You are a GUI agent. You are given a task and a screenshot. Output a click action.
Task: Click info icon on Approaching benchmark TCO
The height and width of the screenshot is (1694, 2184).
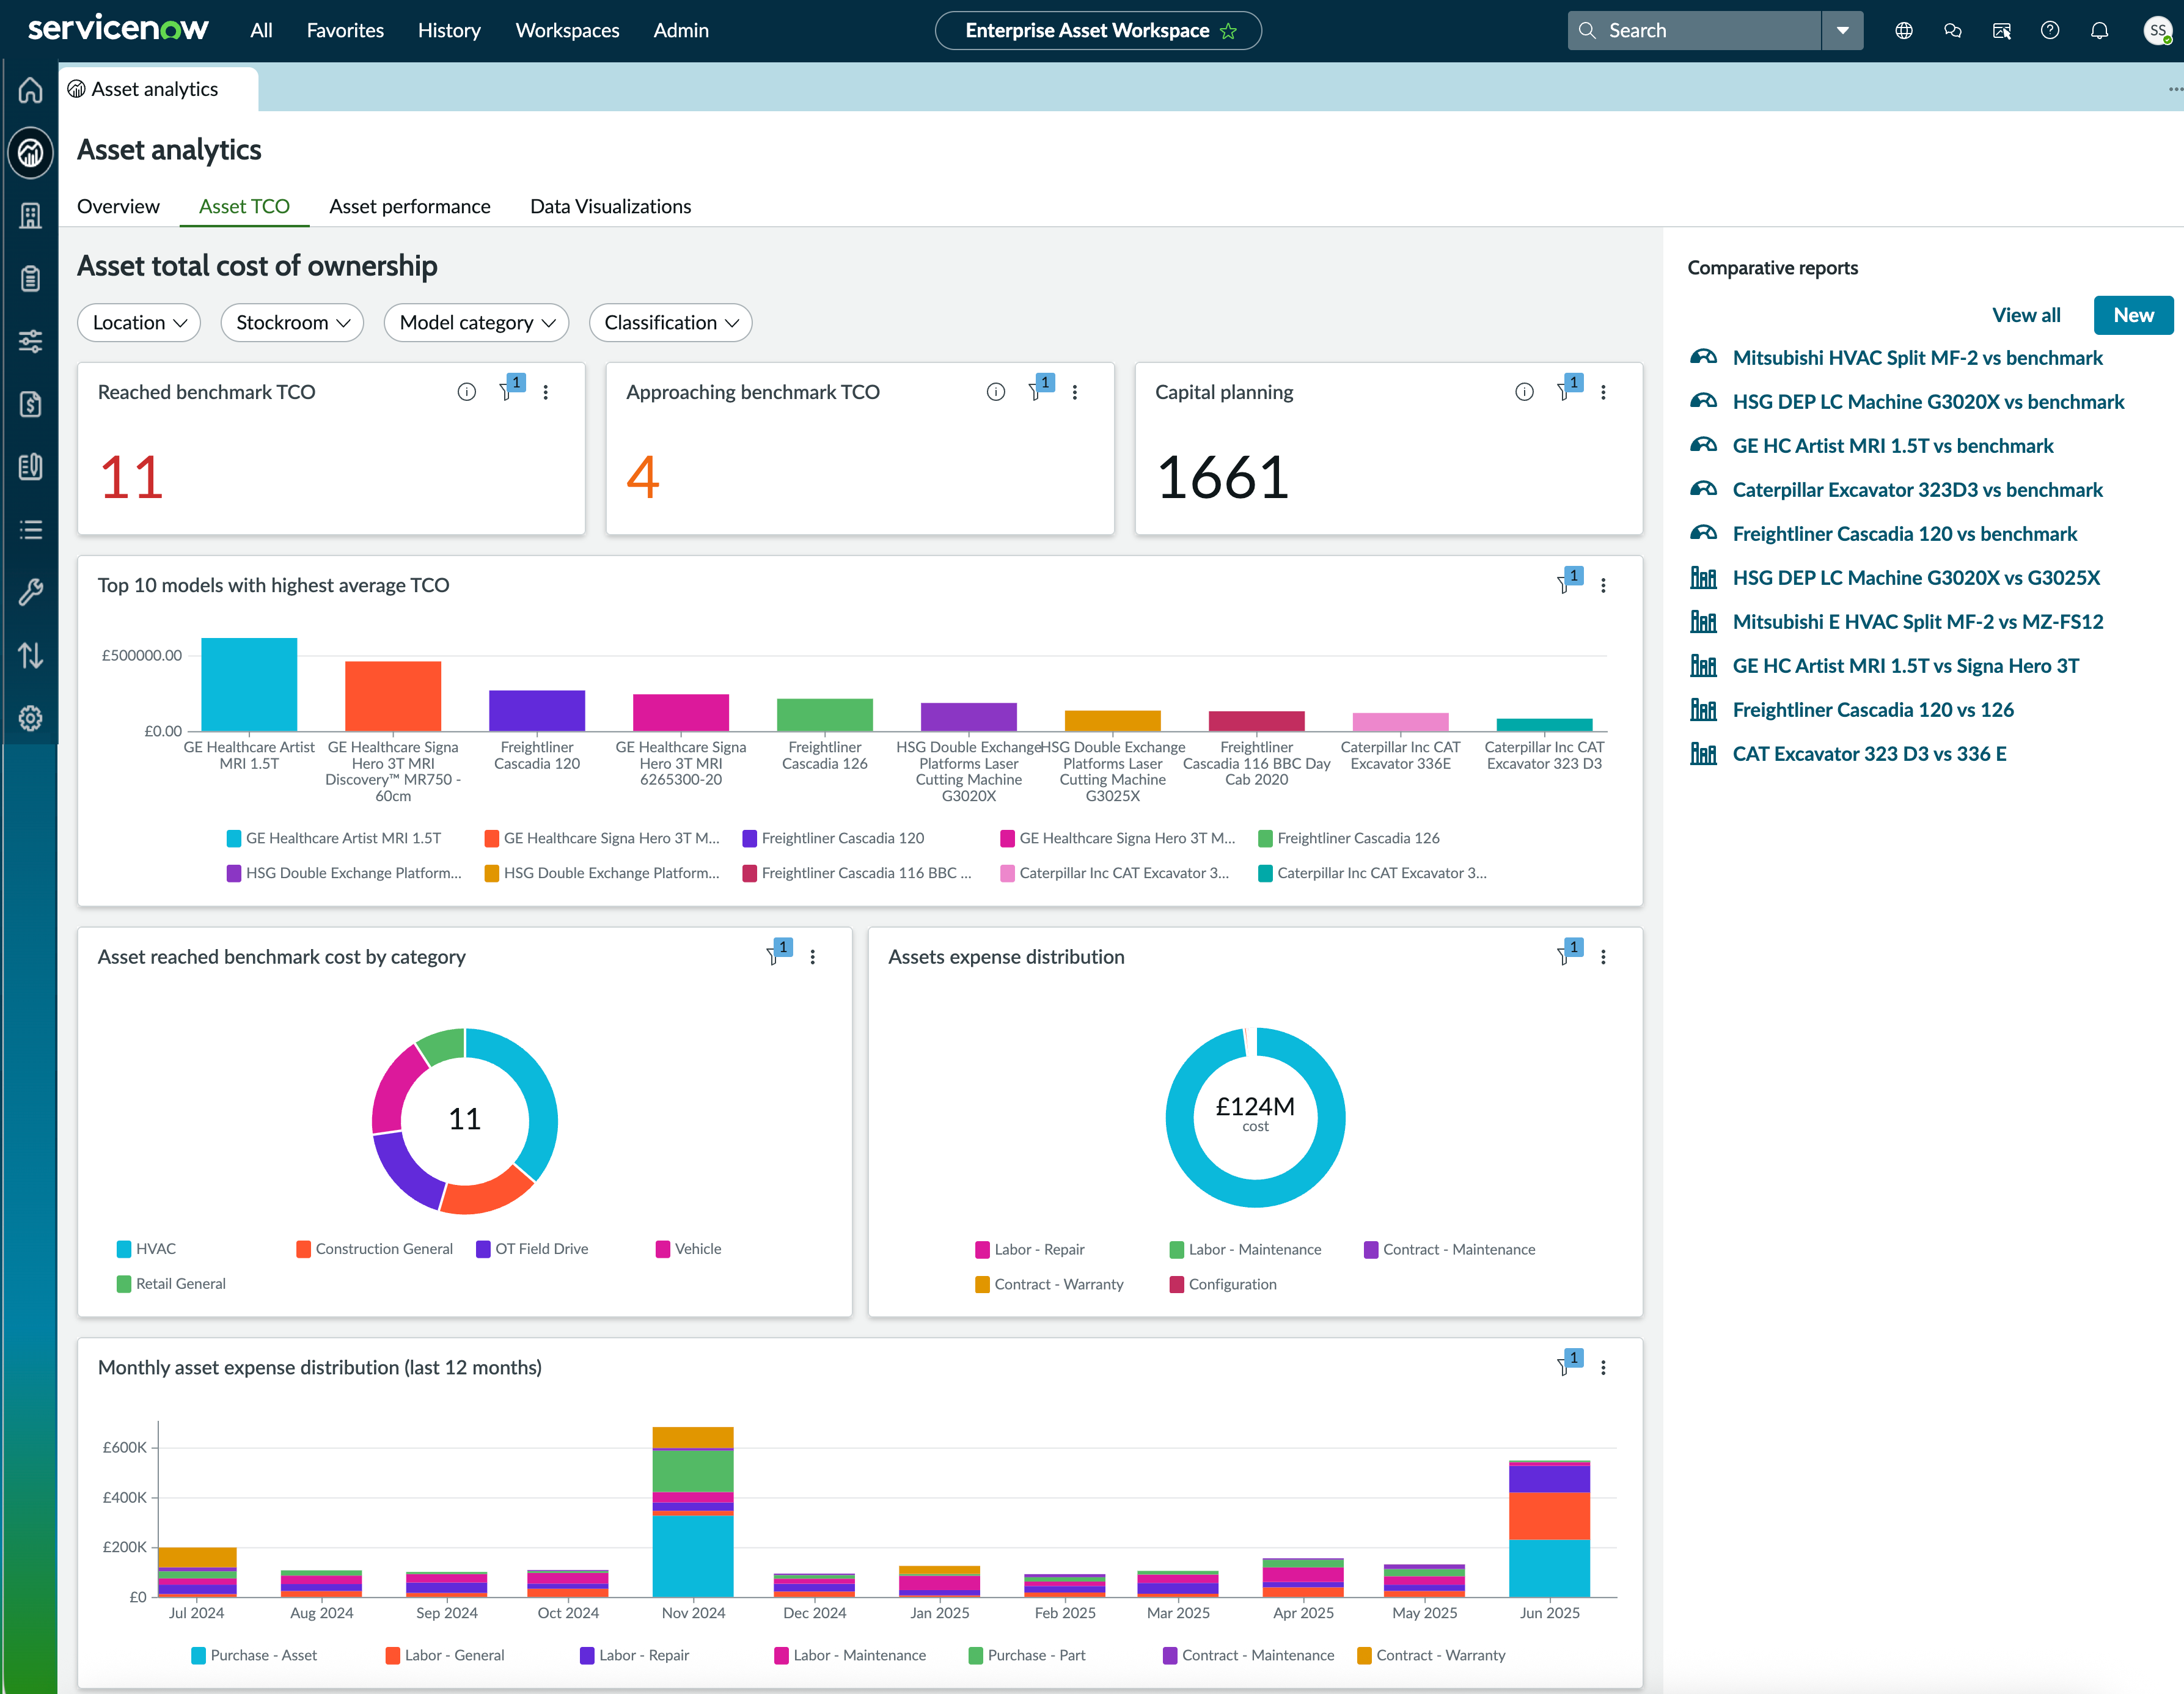click(x=996, y=392)
